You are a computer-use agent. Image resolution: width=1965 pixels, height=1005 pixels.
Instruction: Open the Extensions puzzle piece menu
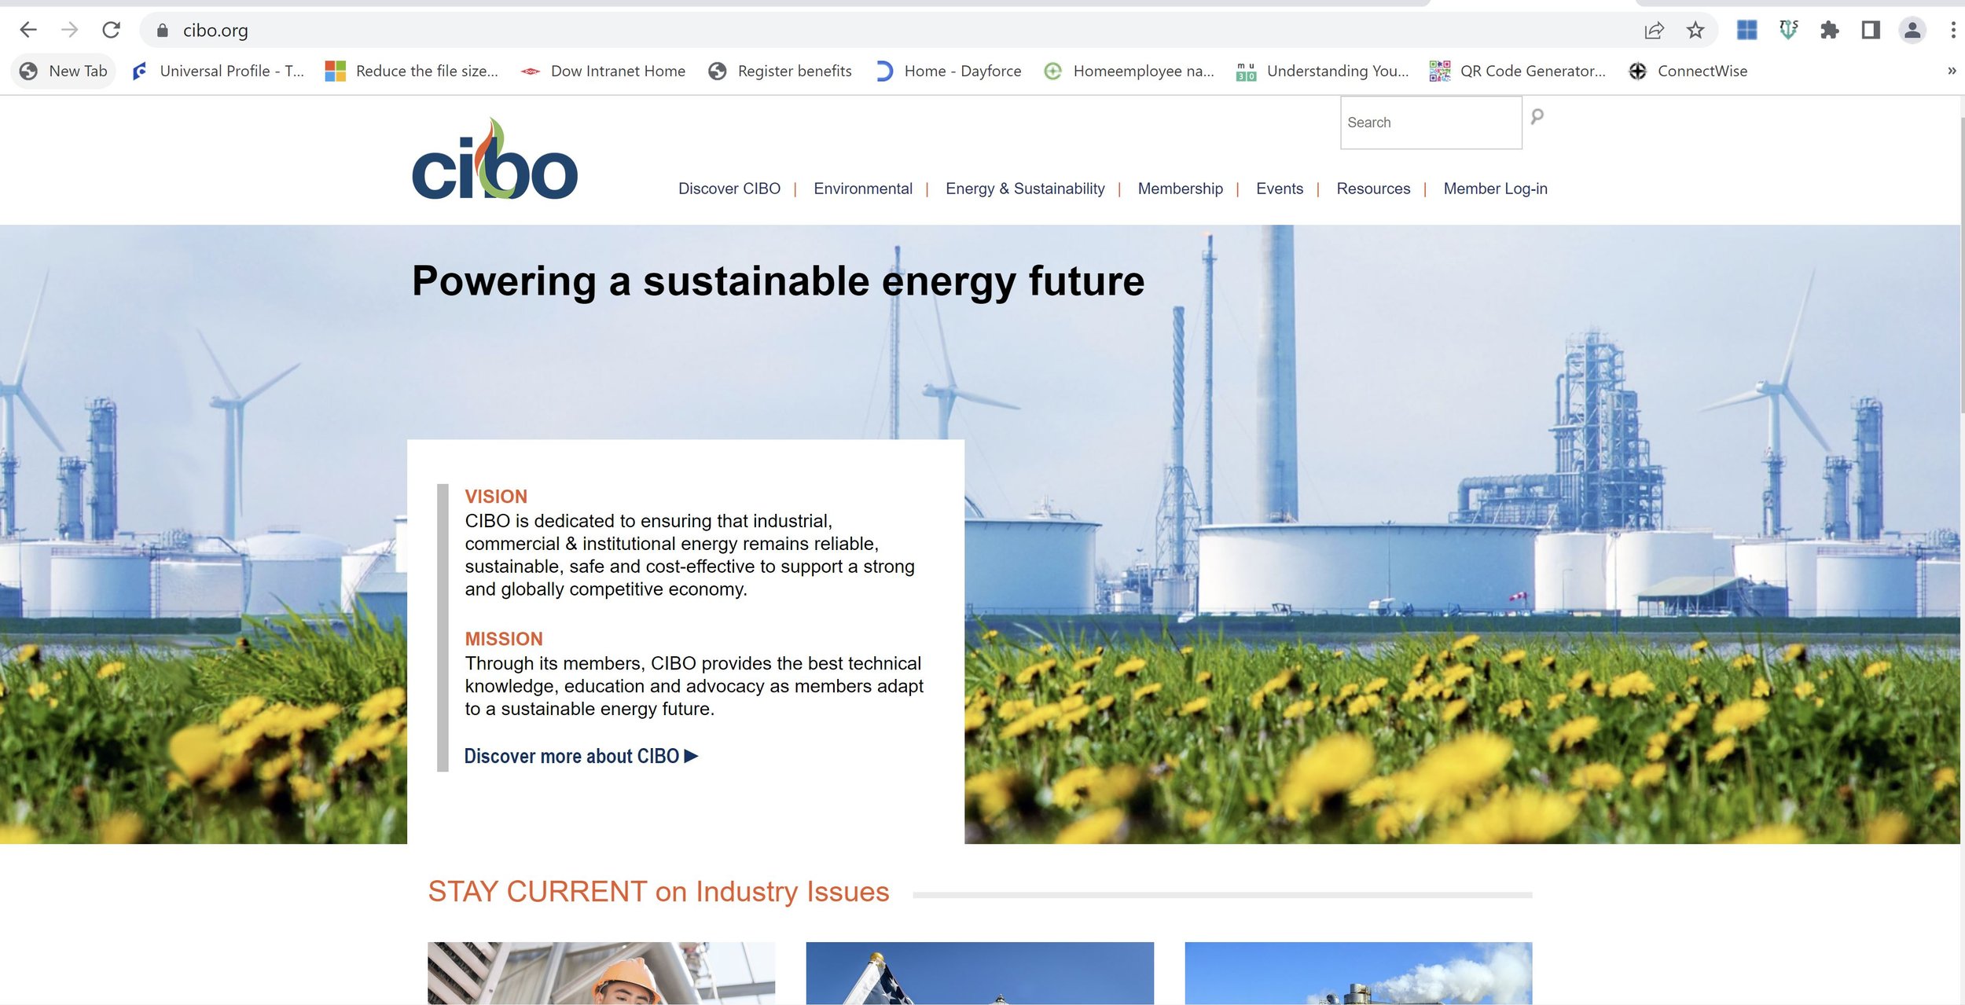(1830, 31)
